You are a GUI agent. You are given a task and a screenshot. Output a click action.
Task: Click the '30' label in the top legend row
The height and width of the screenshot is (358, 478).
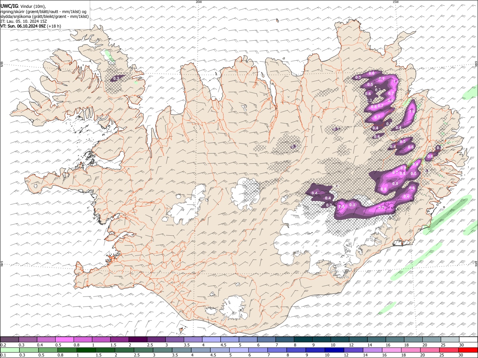pyautogui.click(x=462, y=345)
